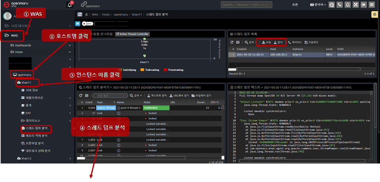Open the phone call icon in header
This screenshot has width=380, height=182.
coord(340,5)
